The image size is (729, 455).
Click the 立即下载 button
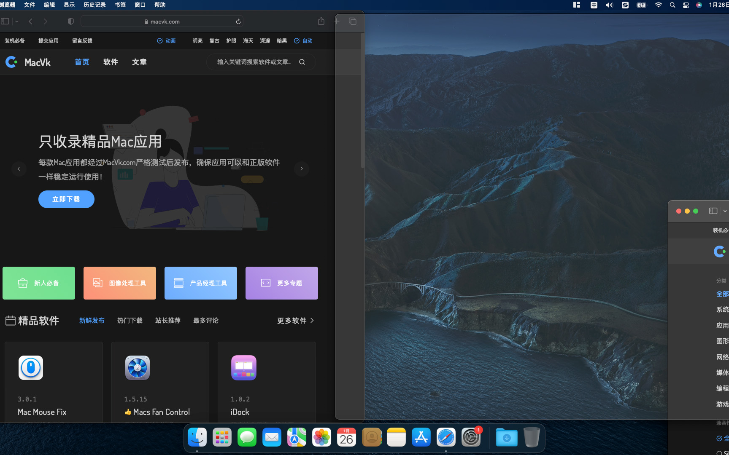[x=66, y=199]
